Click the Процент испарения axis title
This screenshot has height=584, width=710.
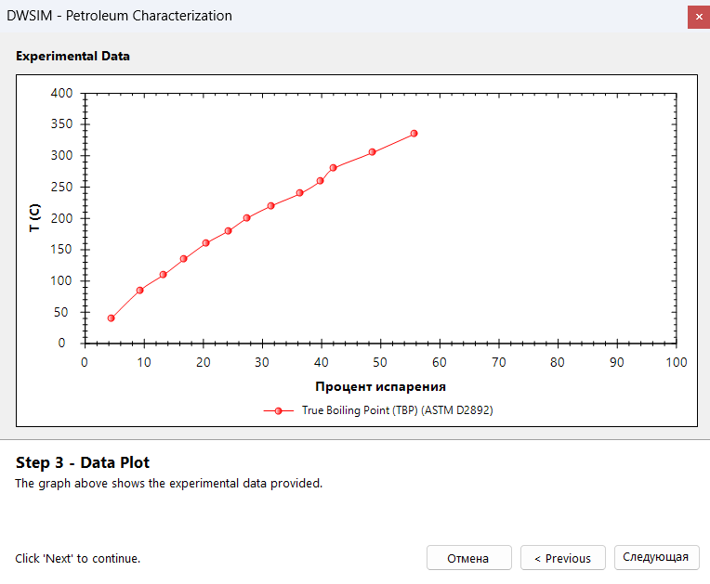coord(380,387)
